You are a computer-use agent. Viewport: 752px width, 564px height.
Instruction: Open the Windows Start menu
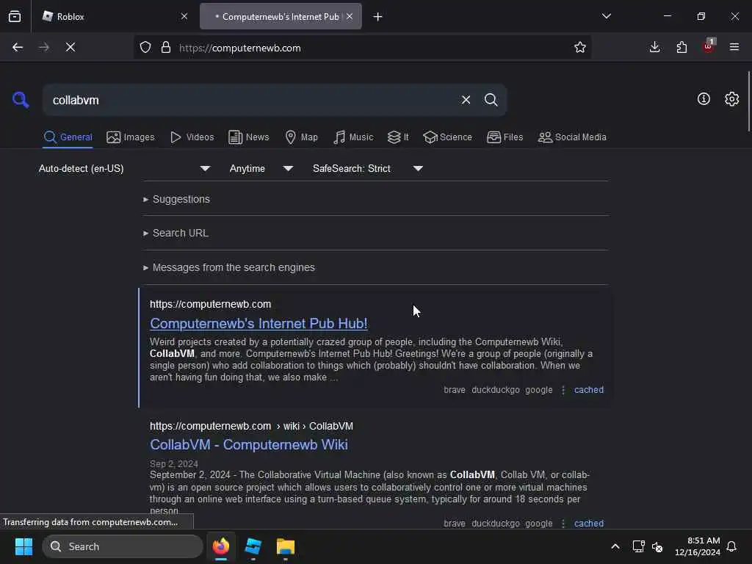pos(23,546)
